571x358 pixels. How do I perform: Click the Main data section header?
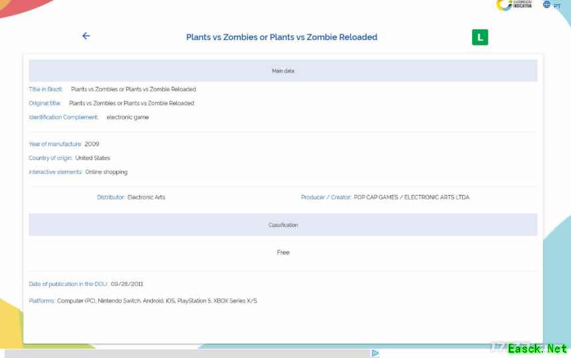point(283,71)
